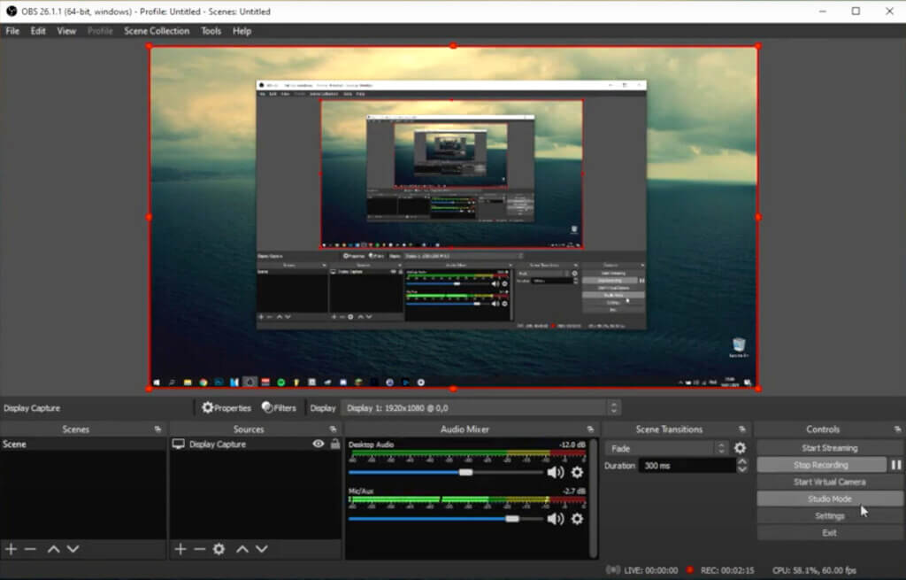Open the View menu
This screenshot has width=906, height=580.
tap(66, 31)
